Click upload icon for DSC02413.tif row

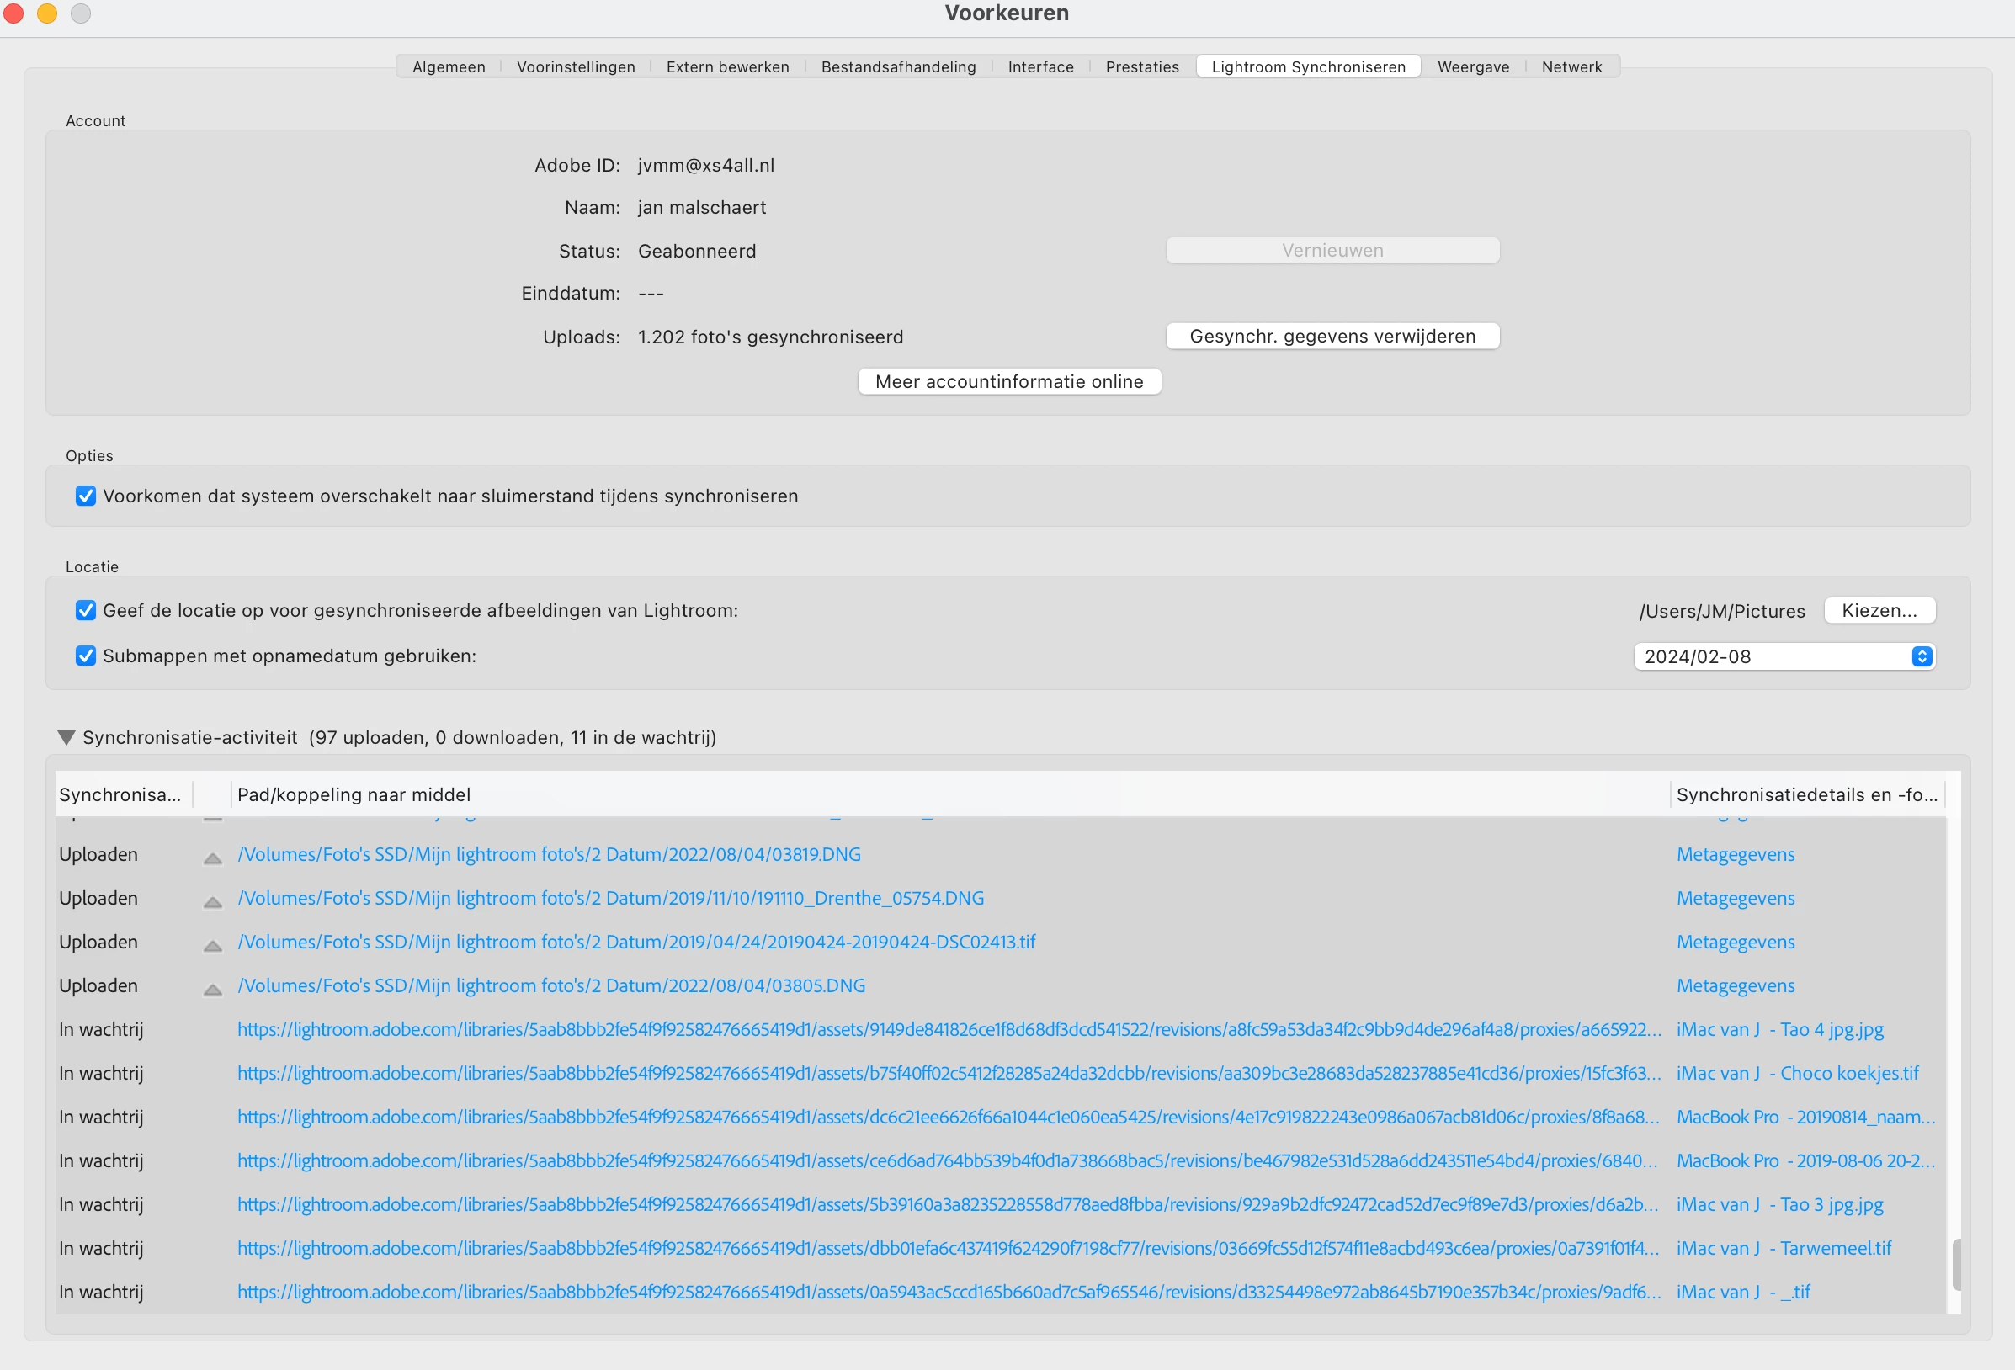tap(212, 945)
